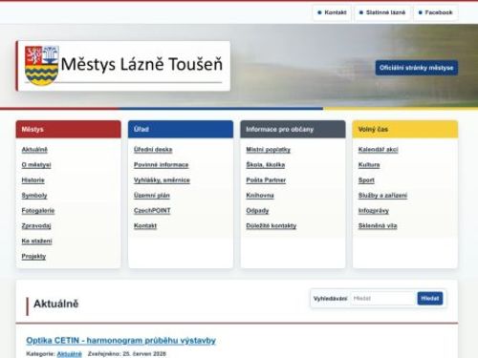Open the Sport link
The image size is (478, 358).
(x=366, y=180)
